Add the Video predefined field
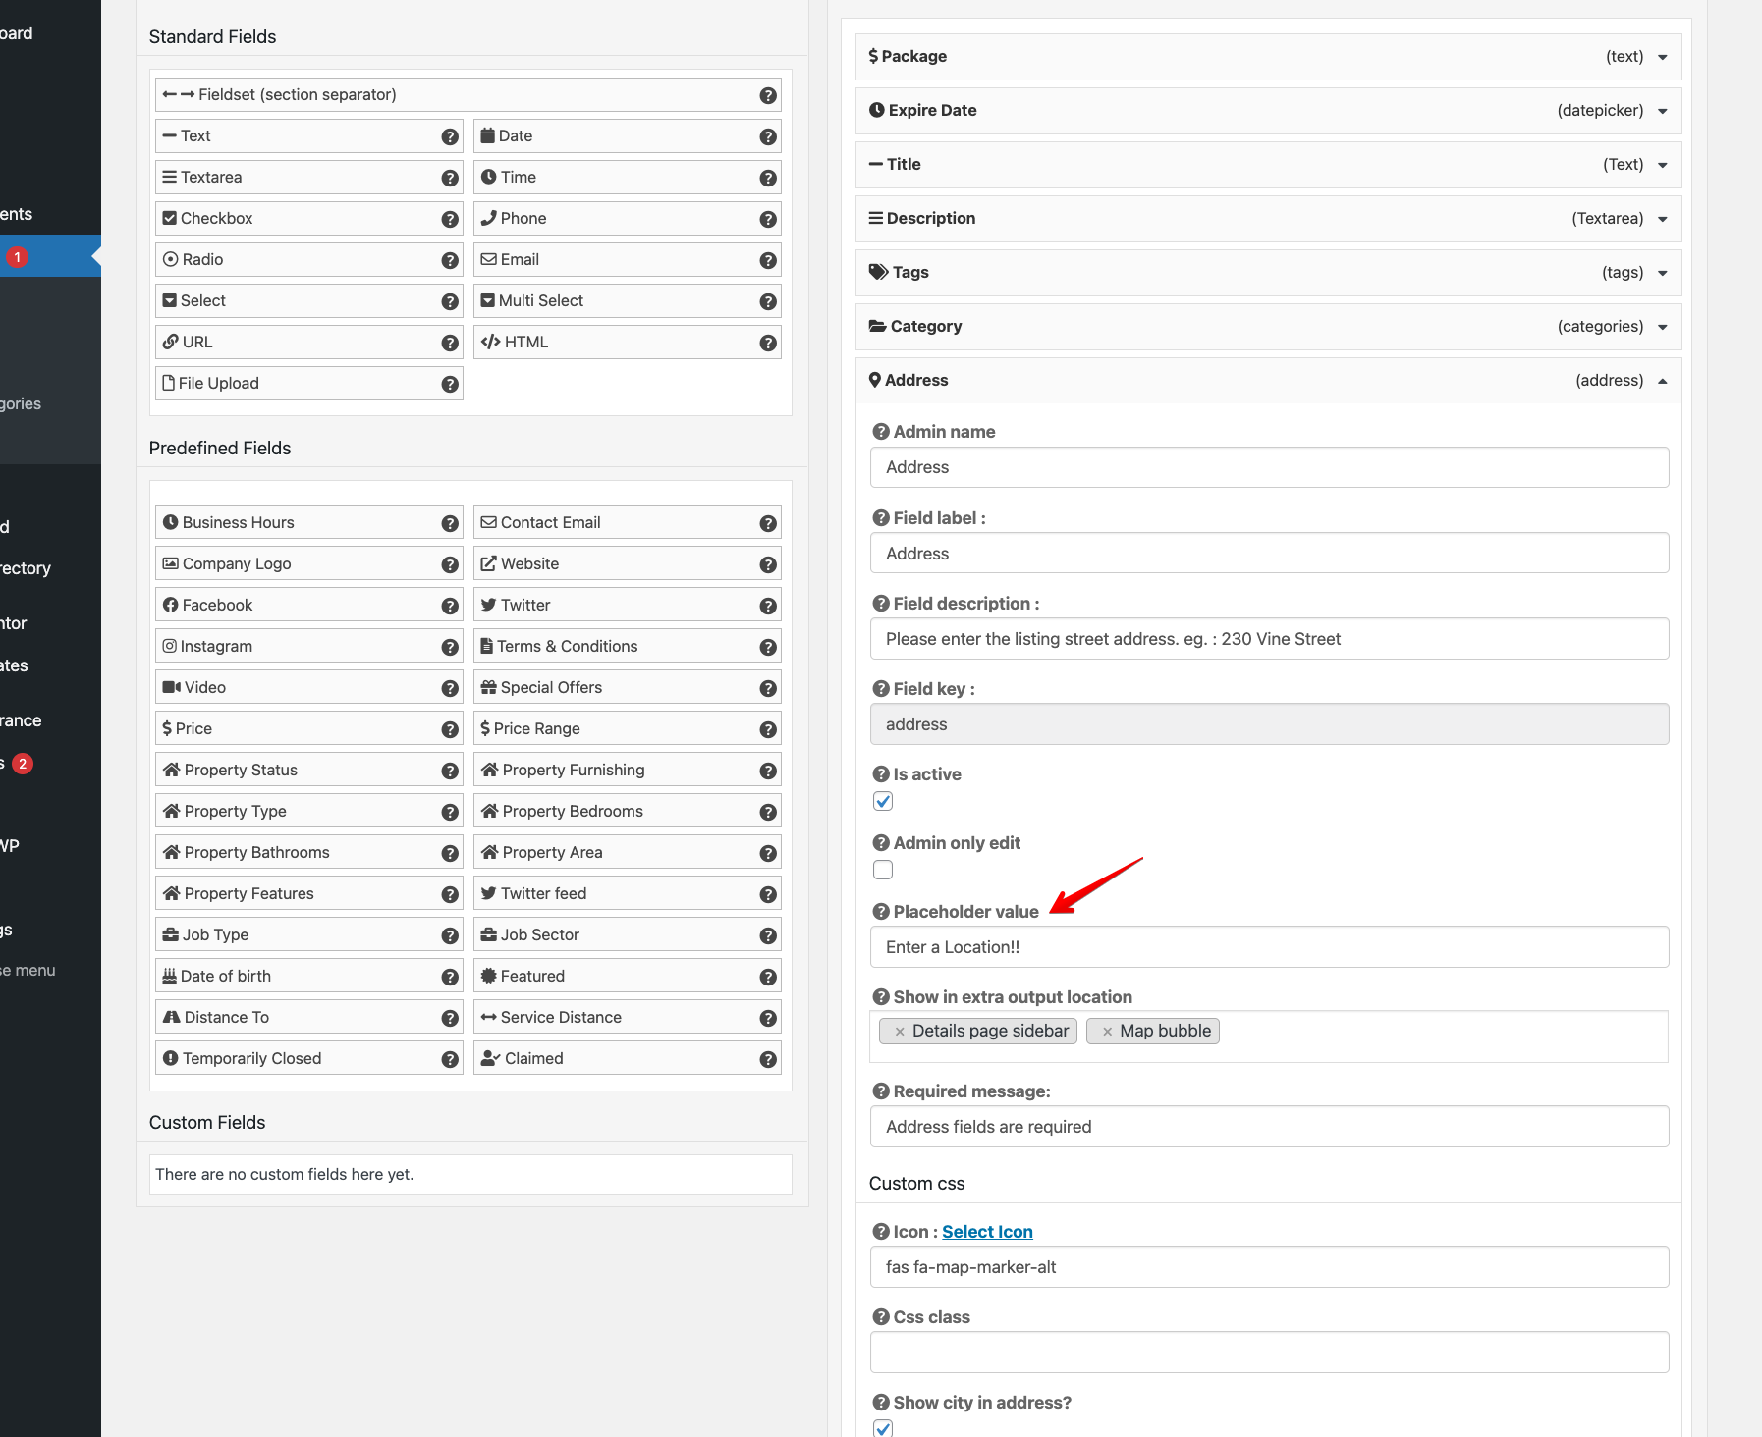This screenshot has height=1437, width=1762. [x=307, y=687]
